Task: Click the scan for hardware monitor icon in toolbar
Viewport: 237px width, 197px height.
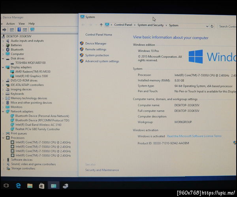Action: coord(32,29)
